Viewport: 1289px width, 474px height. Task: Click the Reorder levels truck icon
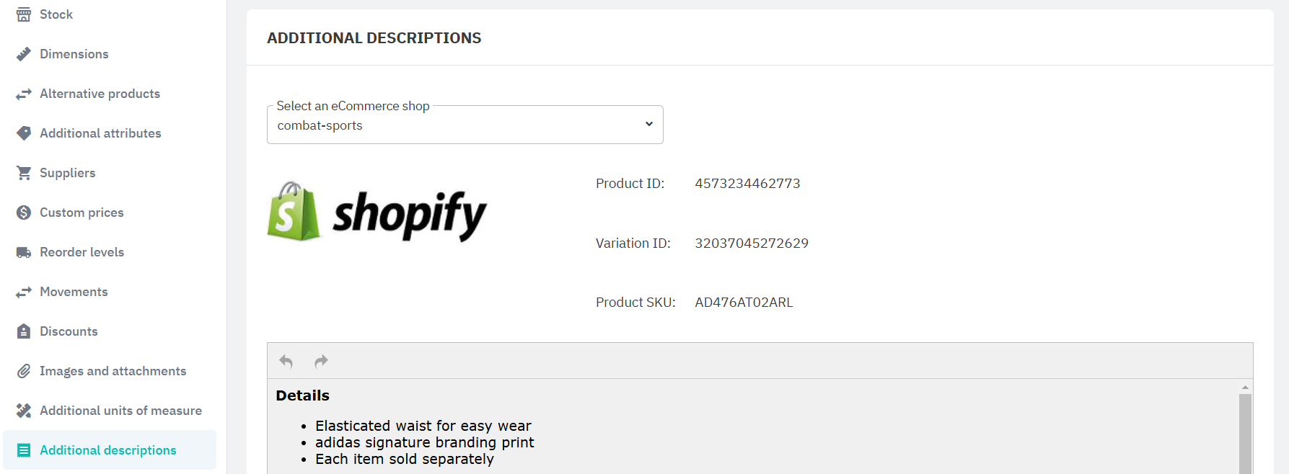click(x=24, y=252)
